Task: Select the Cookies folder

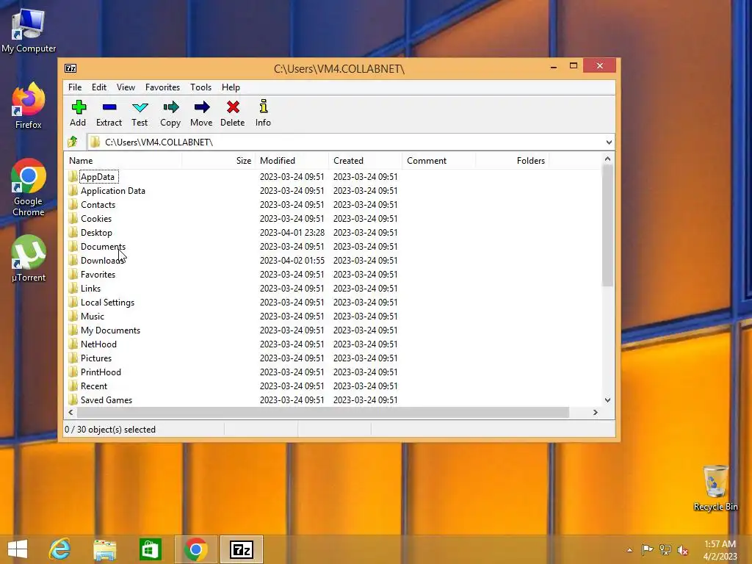Action: 96,219
